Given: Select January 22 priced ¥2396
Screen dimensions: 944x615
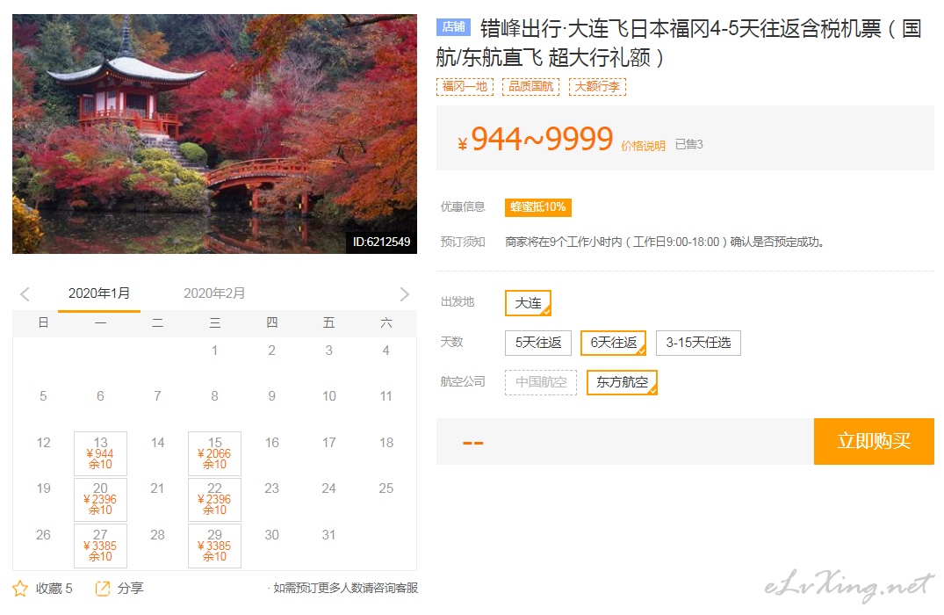Looking at the screenshot, I should coord(214,499).
